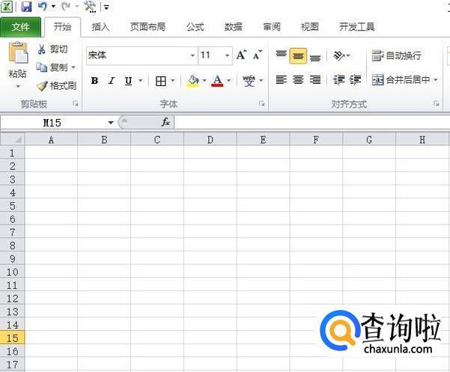Open border options dropdown arrow
This screenshot has width=450, height=372.
172,81
